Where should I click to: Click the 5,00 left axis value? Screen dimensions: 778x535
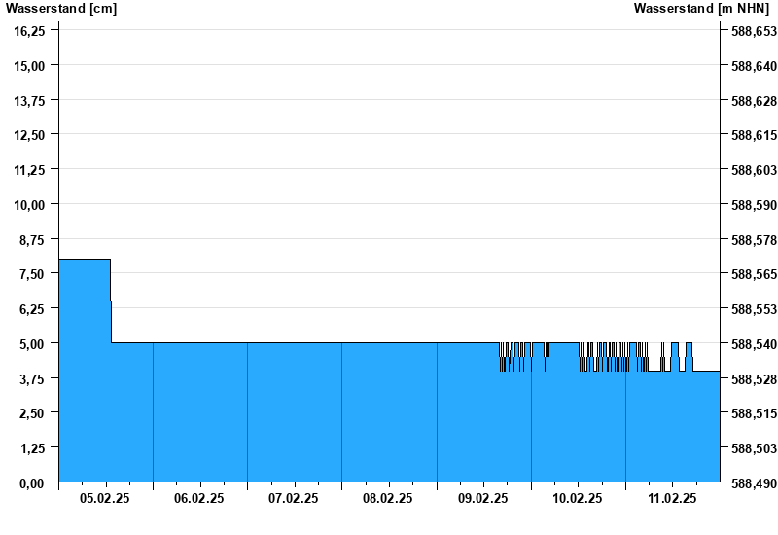pyautogui.click(x=33, y=343)
